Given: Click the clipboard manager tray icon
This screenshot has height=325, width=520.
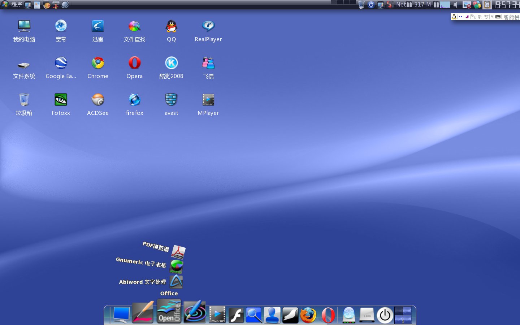Looking at the screenshot, I should [487, 5].
